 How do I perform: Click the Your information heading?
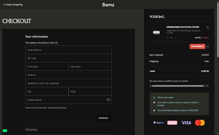(37, 36)
